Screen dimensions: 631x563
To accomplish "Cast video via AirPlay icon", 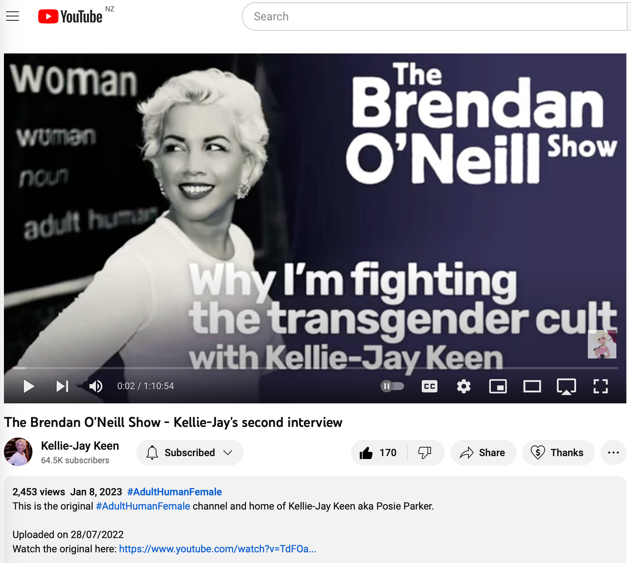I will (x=566, y=386).
